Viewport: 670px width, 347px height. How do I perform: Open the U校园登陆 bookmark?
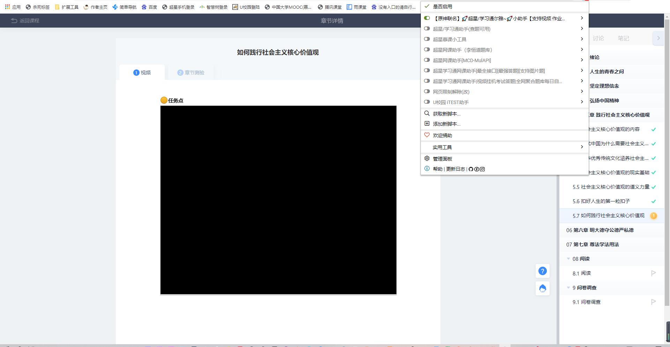[246, 7]
